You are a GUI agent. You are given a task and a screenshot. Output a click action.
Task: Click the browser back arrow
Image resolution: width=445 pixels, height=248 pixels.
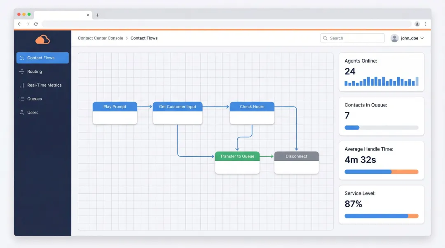19,24
